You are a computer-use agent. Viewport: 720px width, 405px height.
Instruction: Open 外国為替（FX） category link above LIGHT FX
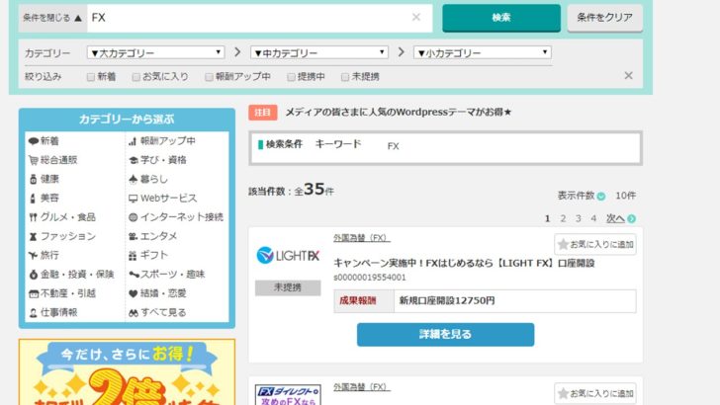click(361, 238)
